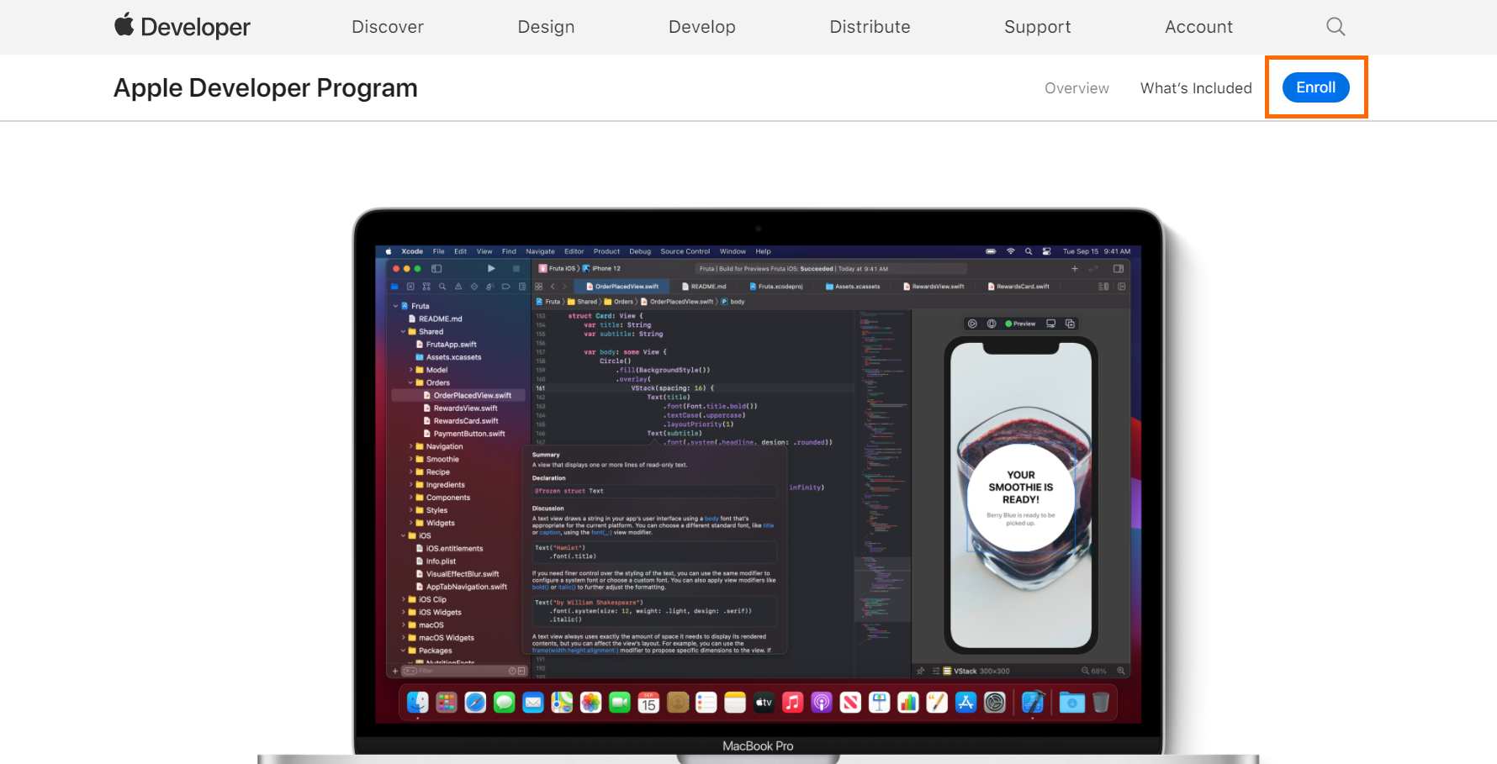
Task: Expand the Model folder in navigator
Action: coord(411,370)
